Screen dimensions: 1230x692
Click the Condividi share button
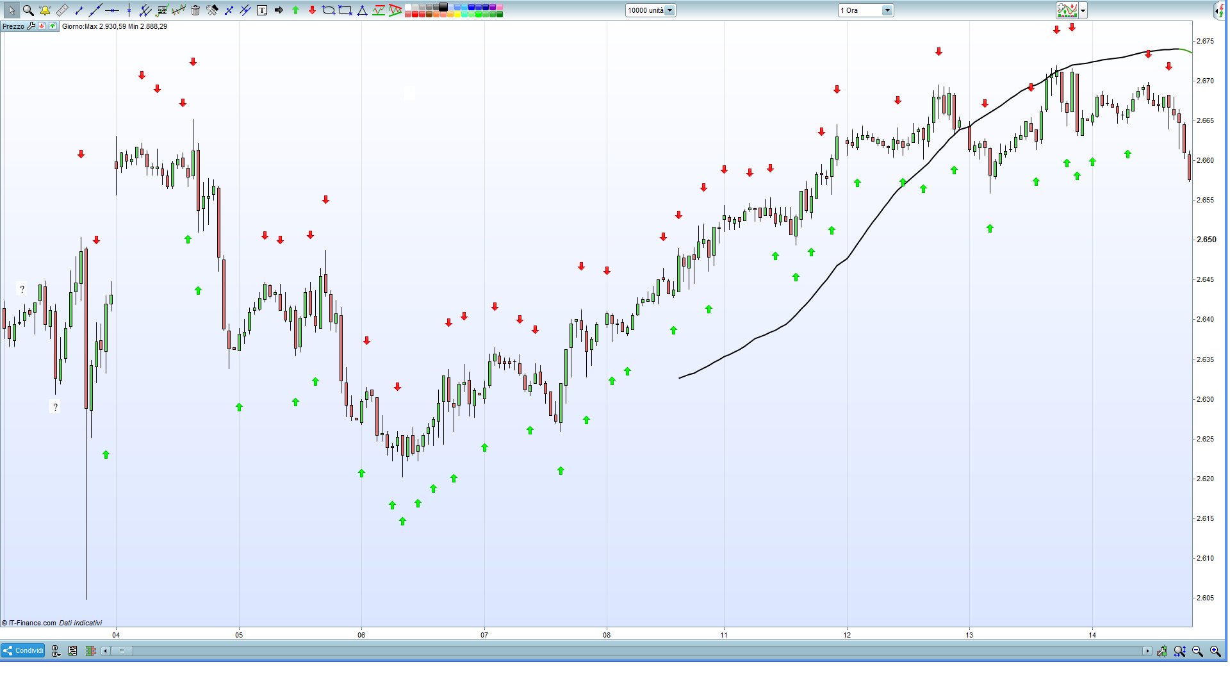[x=23, y=650]
